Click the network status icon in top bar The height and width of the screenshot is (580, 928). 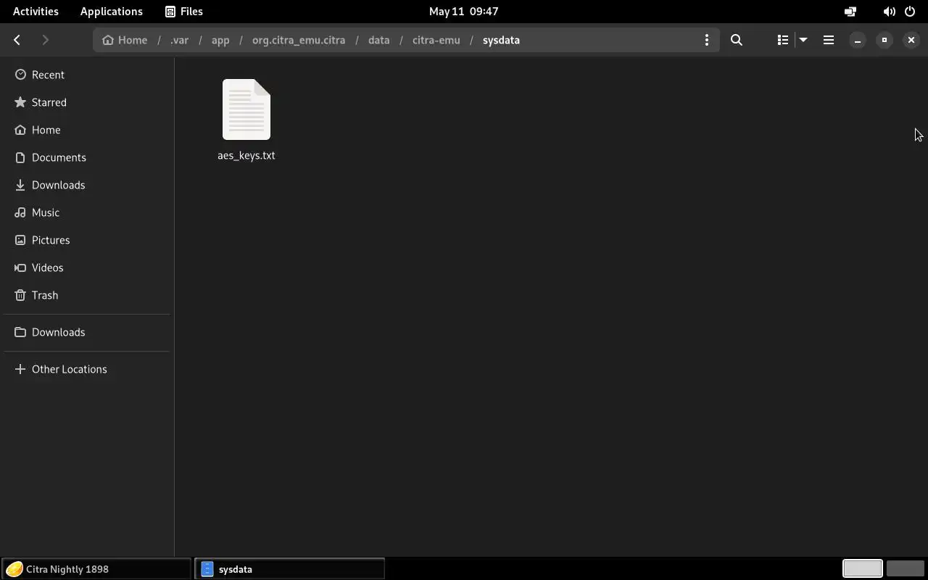850,11
